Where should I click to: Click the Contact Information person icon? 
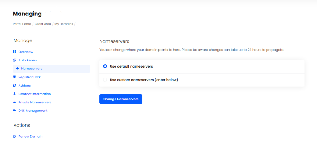coord(15,94)
